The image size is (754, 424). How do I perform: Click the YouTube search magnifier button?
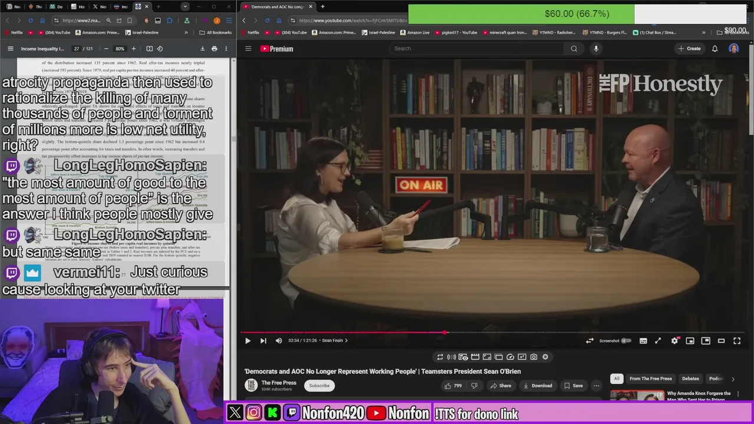point(574,48)
